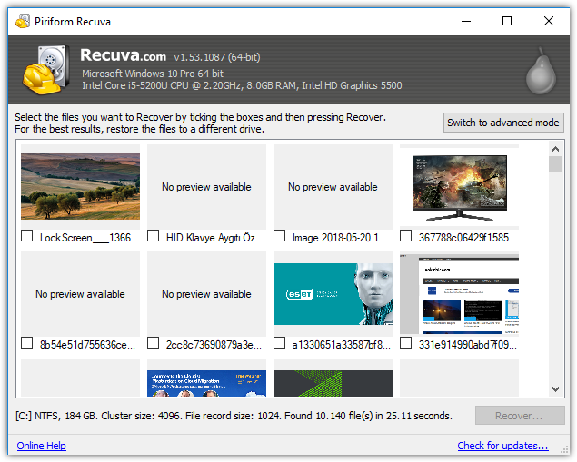Viewport: 577px width, 462px height.
Task: Click the LockScreen___1366... file name
Action: [89, 238]
